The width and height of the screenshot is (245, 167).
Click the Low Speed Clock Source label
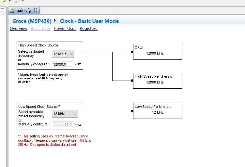coord(39,107)
